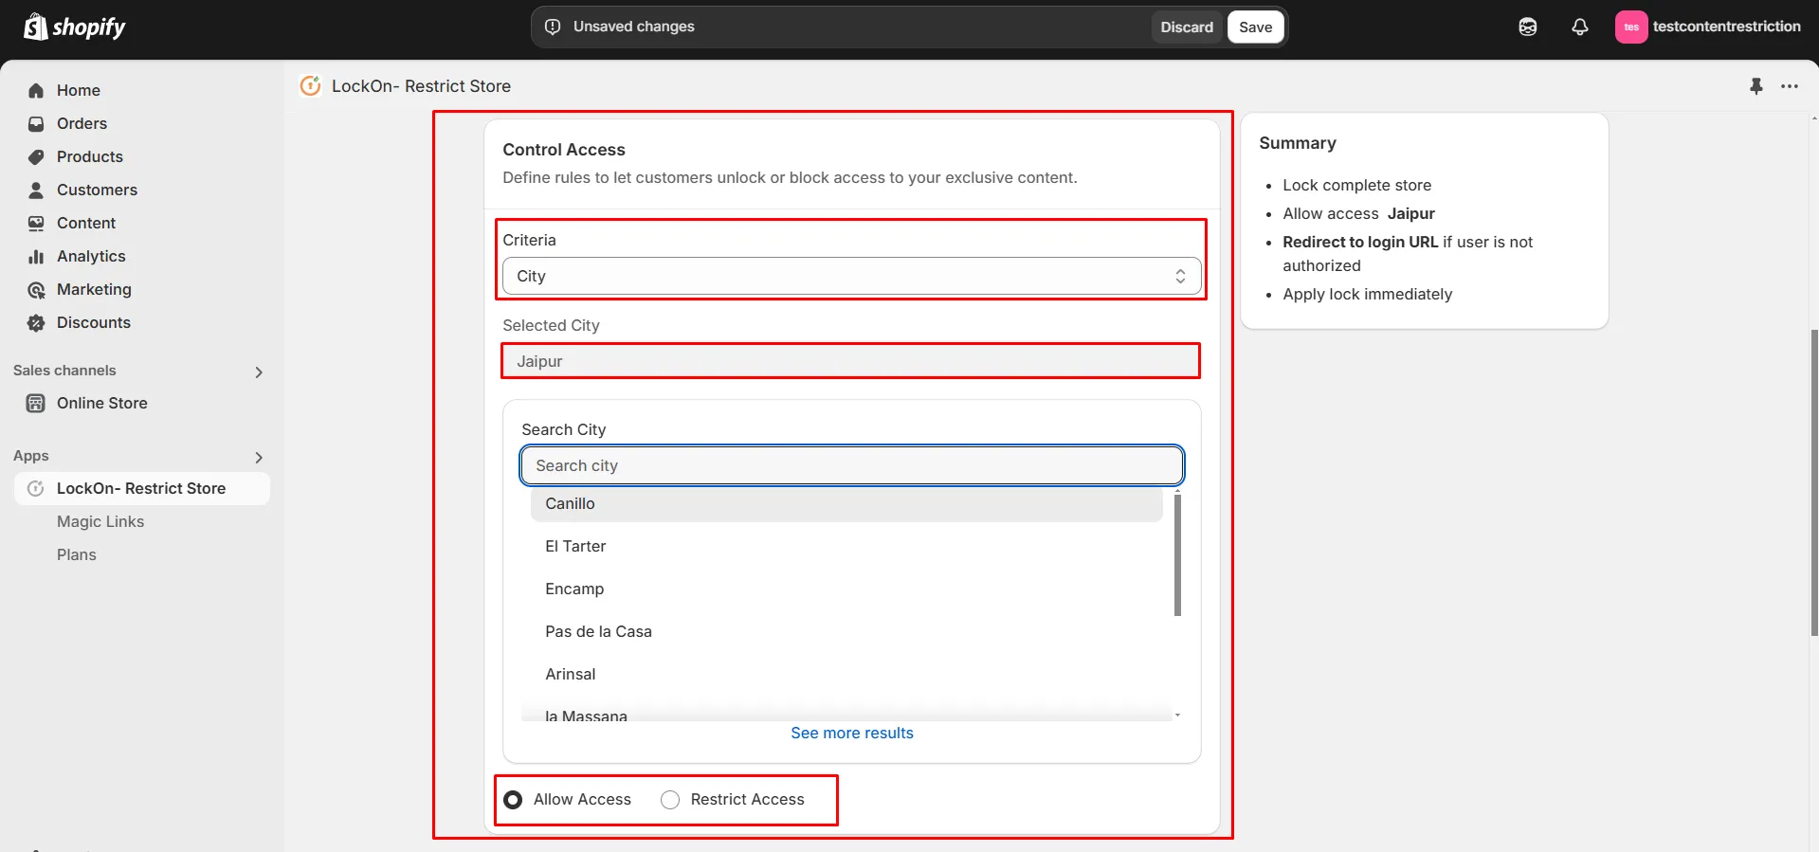Click the city list scrollbar

tap(1177, 554)
